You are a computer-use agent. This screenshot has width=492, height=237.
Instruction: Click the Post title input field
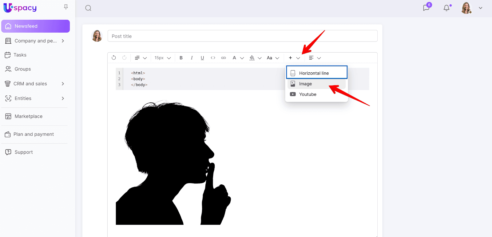(x=242, y=36)
